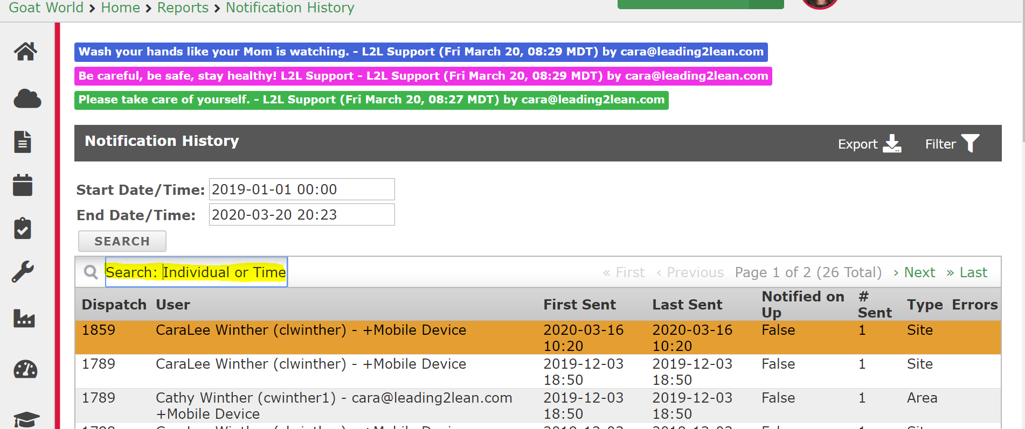1025x429 pixels.
Task: Export the notification history
Action: (x=869, y=144)
